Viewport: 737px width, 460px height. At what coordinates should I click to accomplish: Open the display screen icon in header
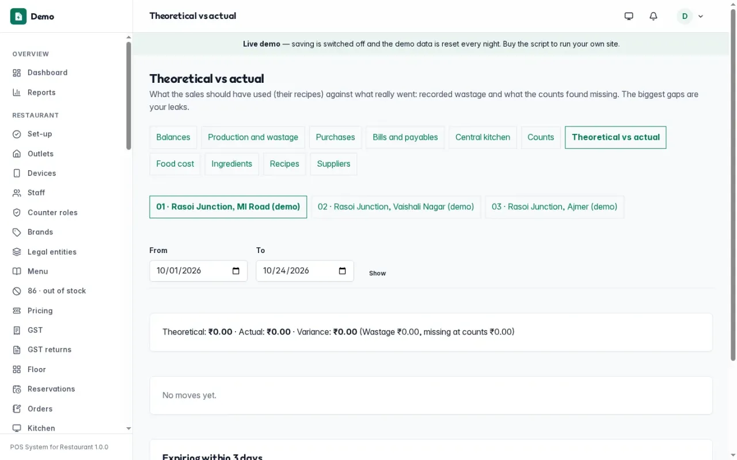pyautogui.click(x=629, y=16)
